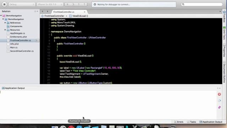
Task: Select Info.plist in the solution tree
Action: pos(14,44)
